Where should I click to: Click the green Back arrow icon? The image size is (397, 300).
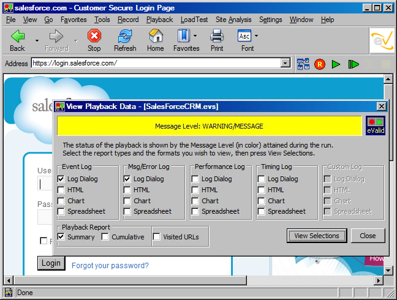coord(18,36)
